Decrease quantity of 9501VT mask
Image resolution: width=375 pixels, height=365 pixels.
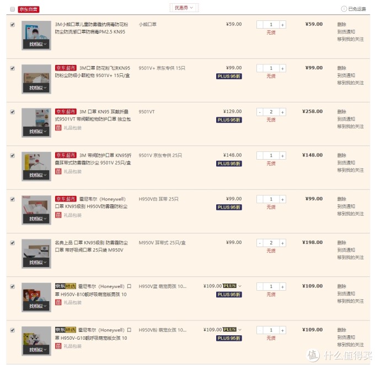click(260, 112)
